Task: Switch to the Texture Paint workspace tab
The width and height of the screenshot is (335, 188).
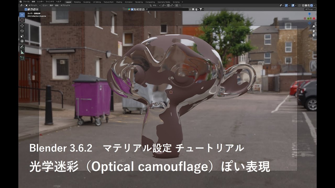Action: (x=109, y=2)
